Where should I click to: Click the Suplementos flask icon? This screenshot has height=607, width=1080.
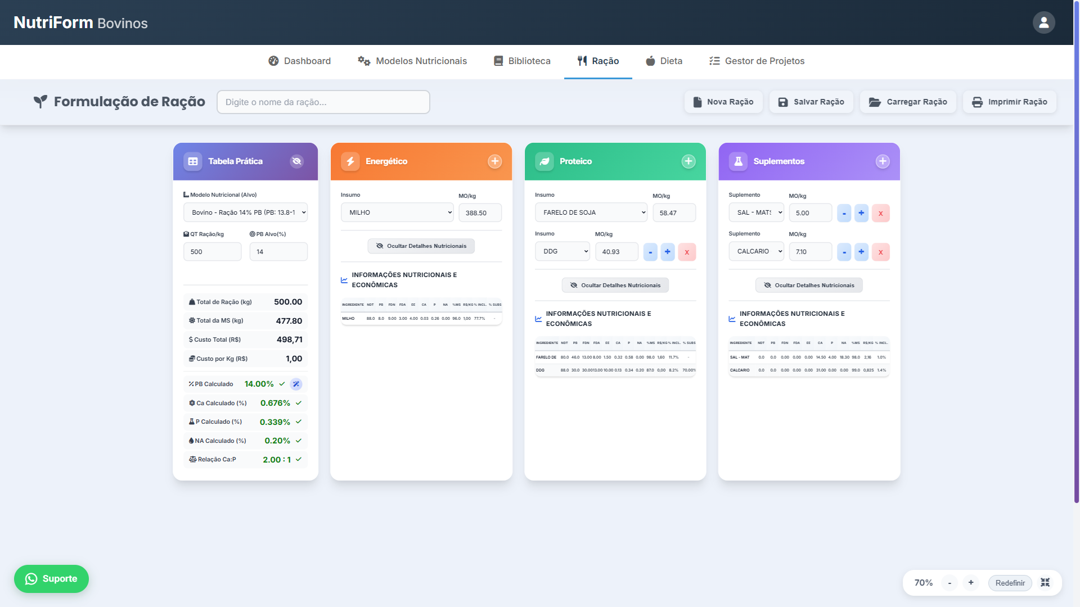coord(739,161)
